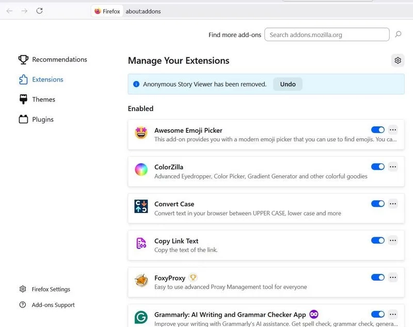Go back using the browser back arrow
Viewport: 413px width, 327px height.
coord(9,11)
